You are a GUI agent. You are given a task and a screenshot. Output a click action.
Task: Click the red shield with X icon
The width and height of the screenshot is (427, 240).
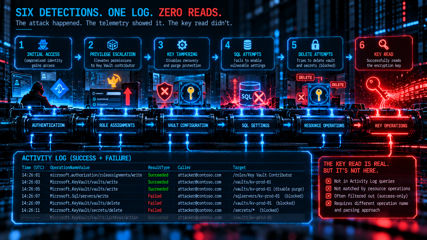click(x=164, y=91)
